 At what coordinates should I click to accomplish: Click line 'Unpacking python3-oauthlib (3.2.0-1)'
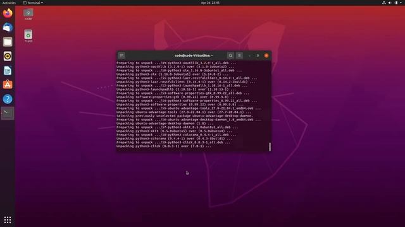(x=175, y=67)
